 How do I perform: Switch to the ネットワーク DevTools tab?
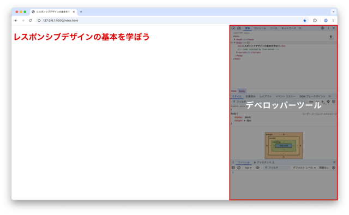(x=288, y=28)
